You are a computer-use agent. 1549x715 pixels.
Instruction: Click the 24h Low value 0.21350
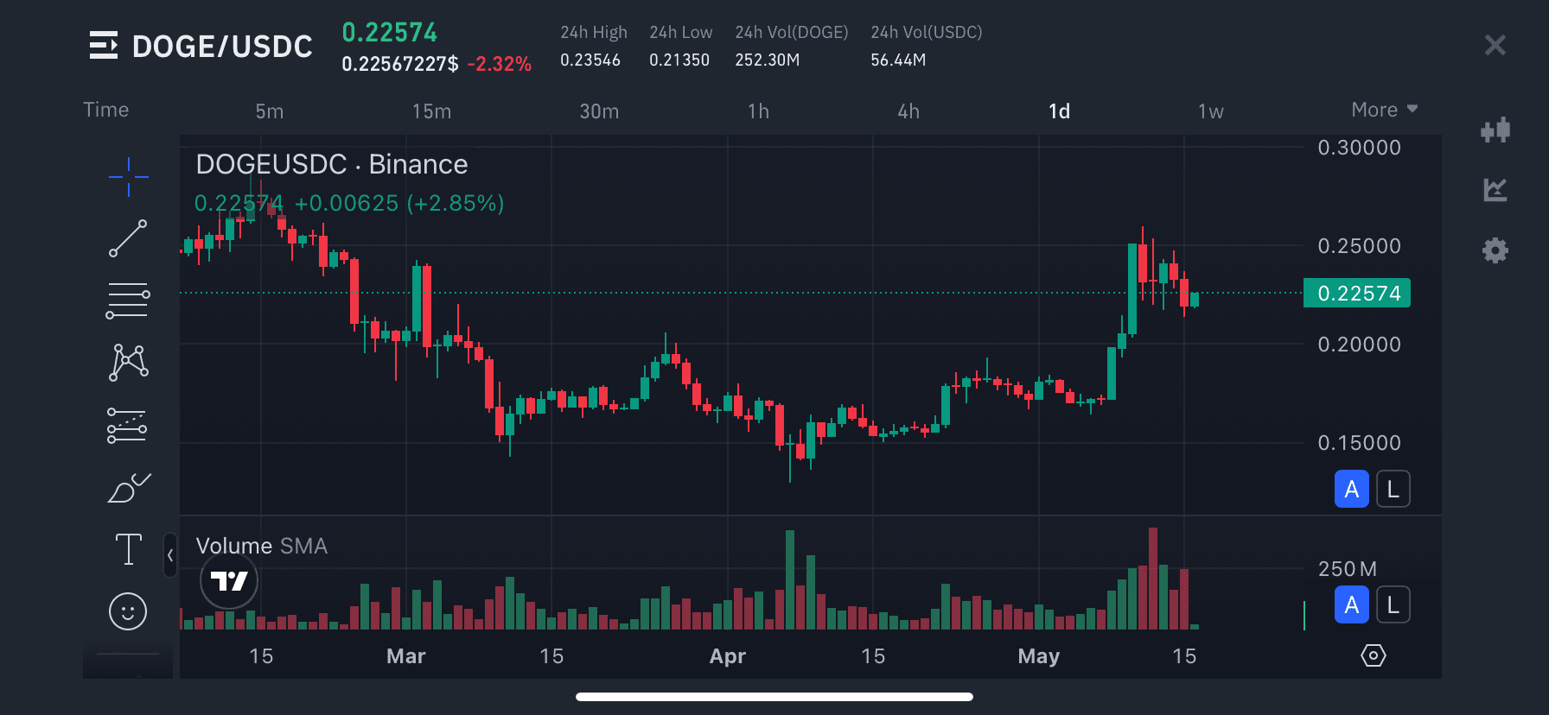click(679, 60)
